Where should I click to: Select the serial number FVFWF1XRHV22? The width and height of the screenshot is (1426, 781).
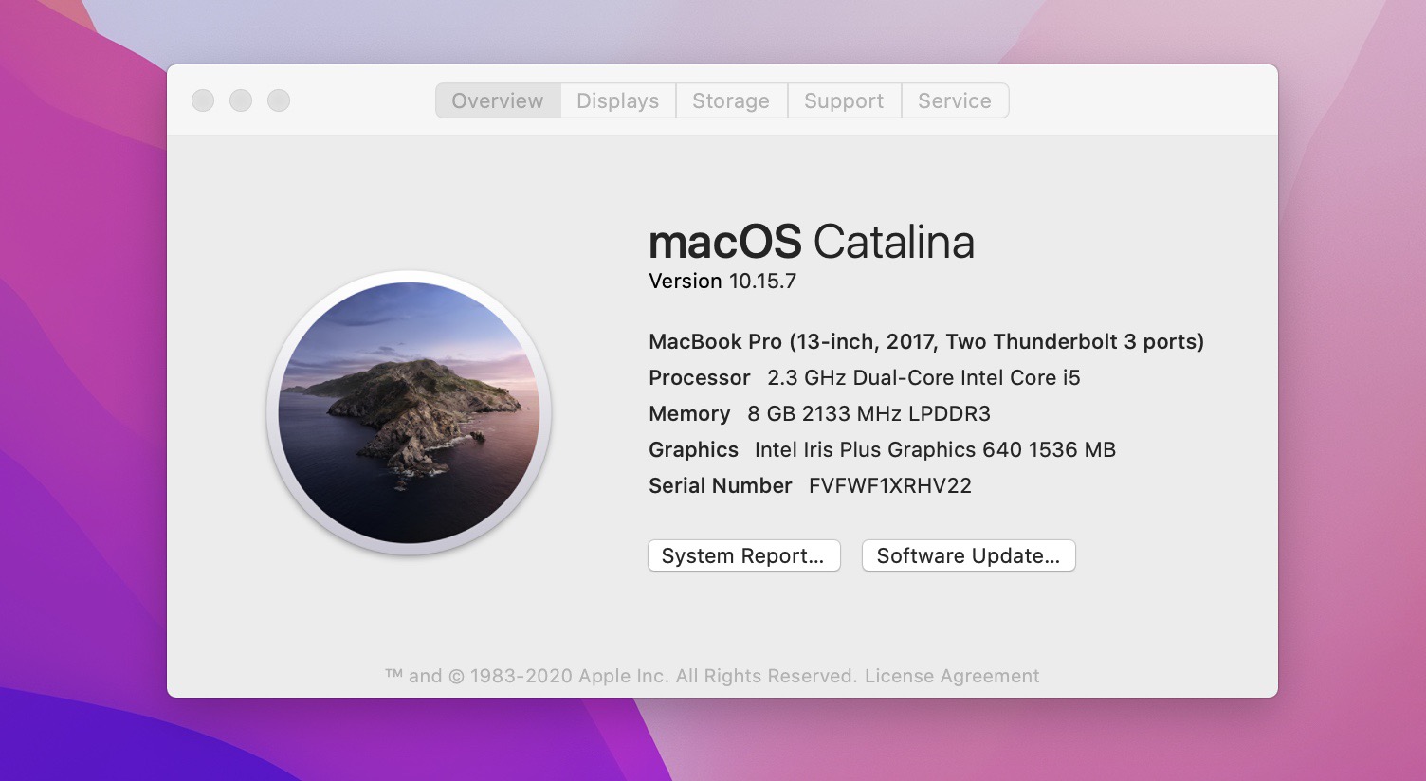tap(890, 485)
